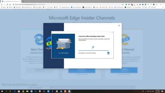Open the Import Medium bookmark
Viewport: 165px width, 93px height.
pos(87,7)
